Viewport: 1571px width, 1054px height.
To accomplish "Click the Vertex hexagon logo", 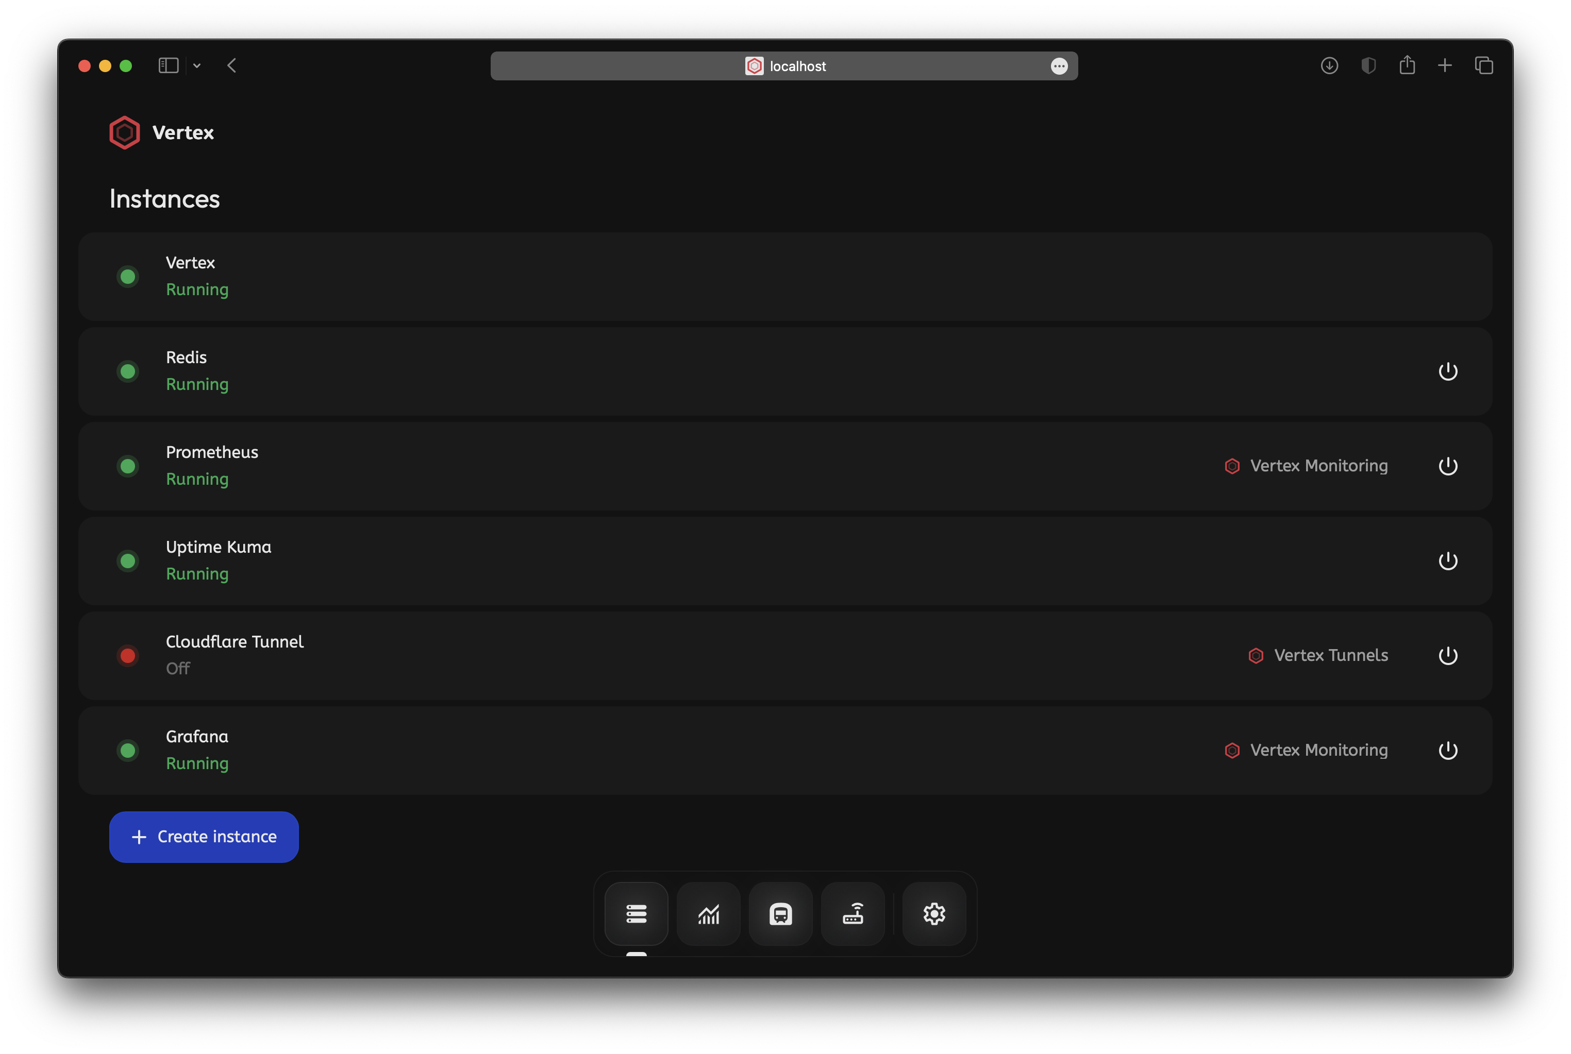I will [x=124, y=132].
